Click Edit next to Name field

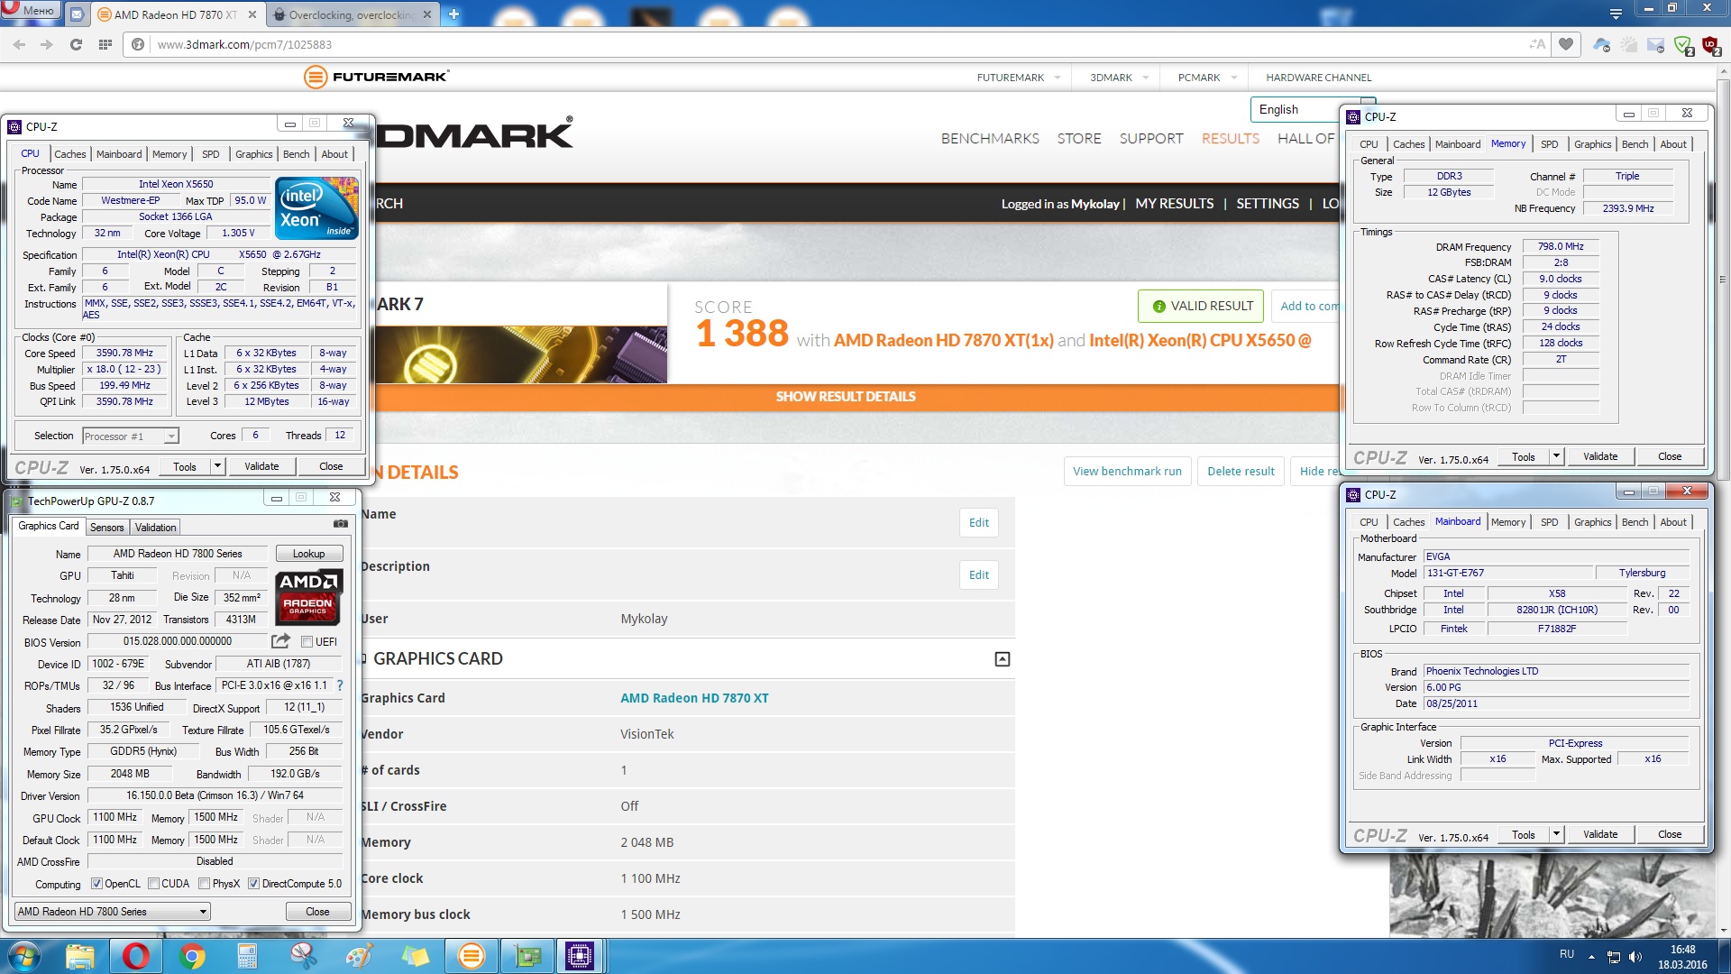point(978,522)
